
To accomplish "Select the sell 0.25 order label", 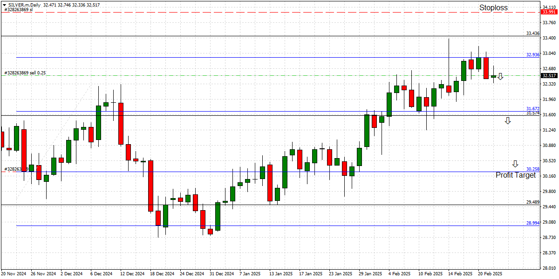I will [x=25, y=73].
